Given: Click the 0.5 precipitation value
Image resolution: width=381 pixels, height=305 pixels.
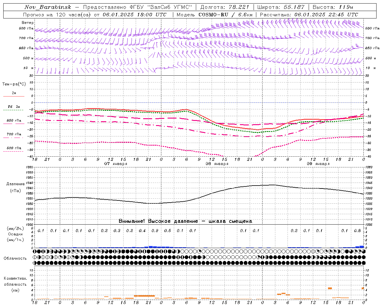Looking at the screenshot, I should point(168,231).
